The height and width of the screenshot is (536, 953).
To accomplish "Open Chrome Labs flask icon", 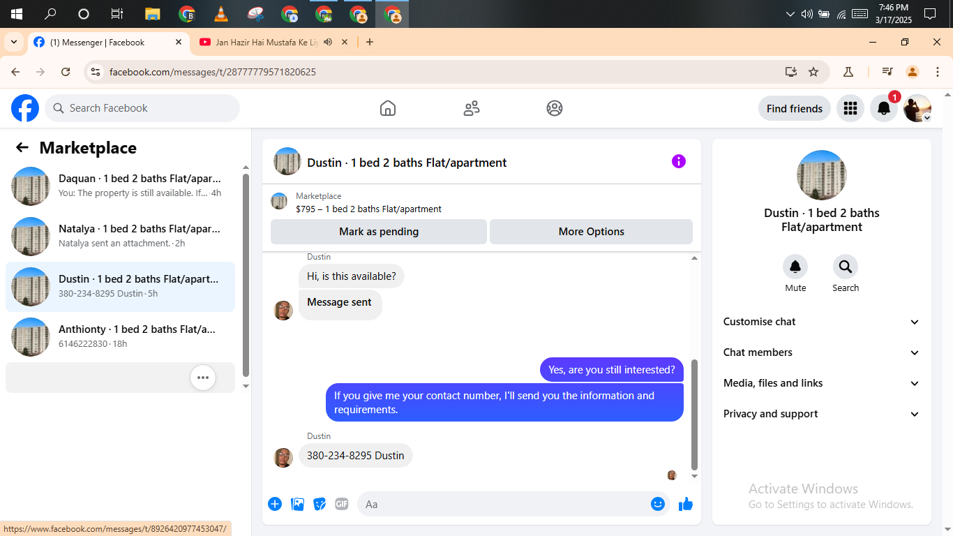I will pos(848,72).
